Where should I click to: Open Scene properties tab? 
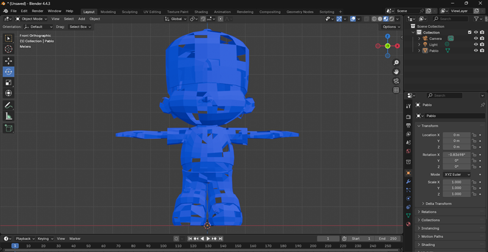pos(409,142)
